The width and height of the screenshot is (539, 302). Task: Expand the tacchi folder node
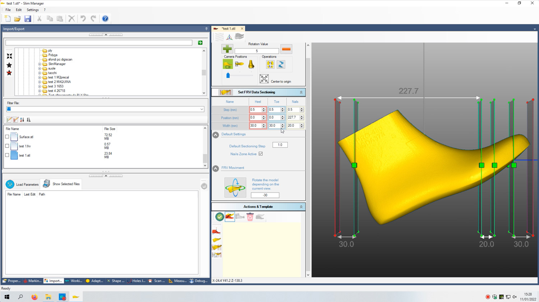(40, 73)
